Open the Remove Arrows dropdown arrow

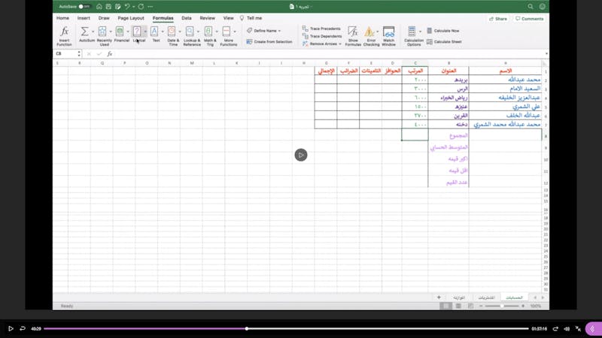[x=340, y=44]
